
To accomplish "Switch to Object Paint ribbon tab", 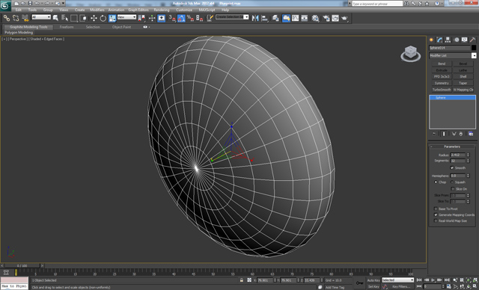I will coord(121,27).
